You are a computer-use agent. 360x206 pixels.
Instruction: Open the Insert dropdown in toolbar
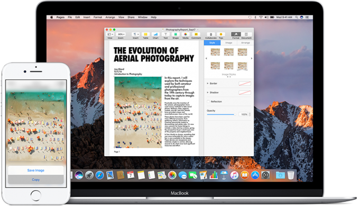click(x=136, y=34)
